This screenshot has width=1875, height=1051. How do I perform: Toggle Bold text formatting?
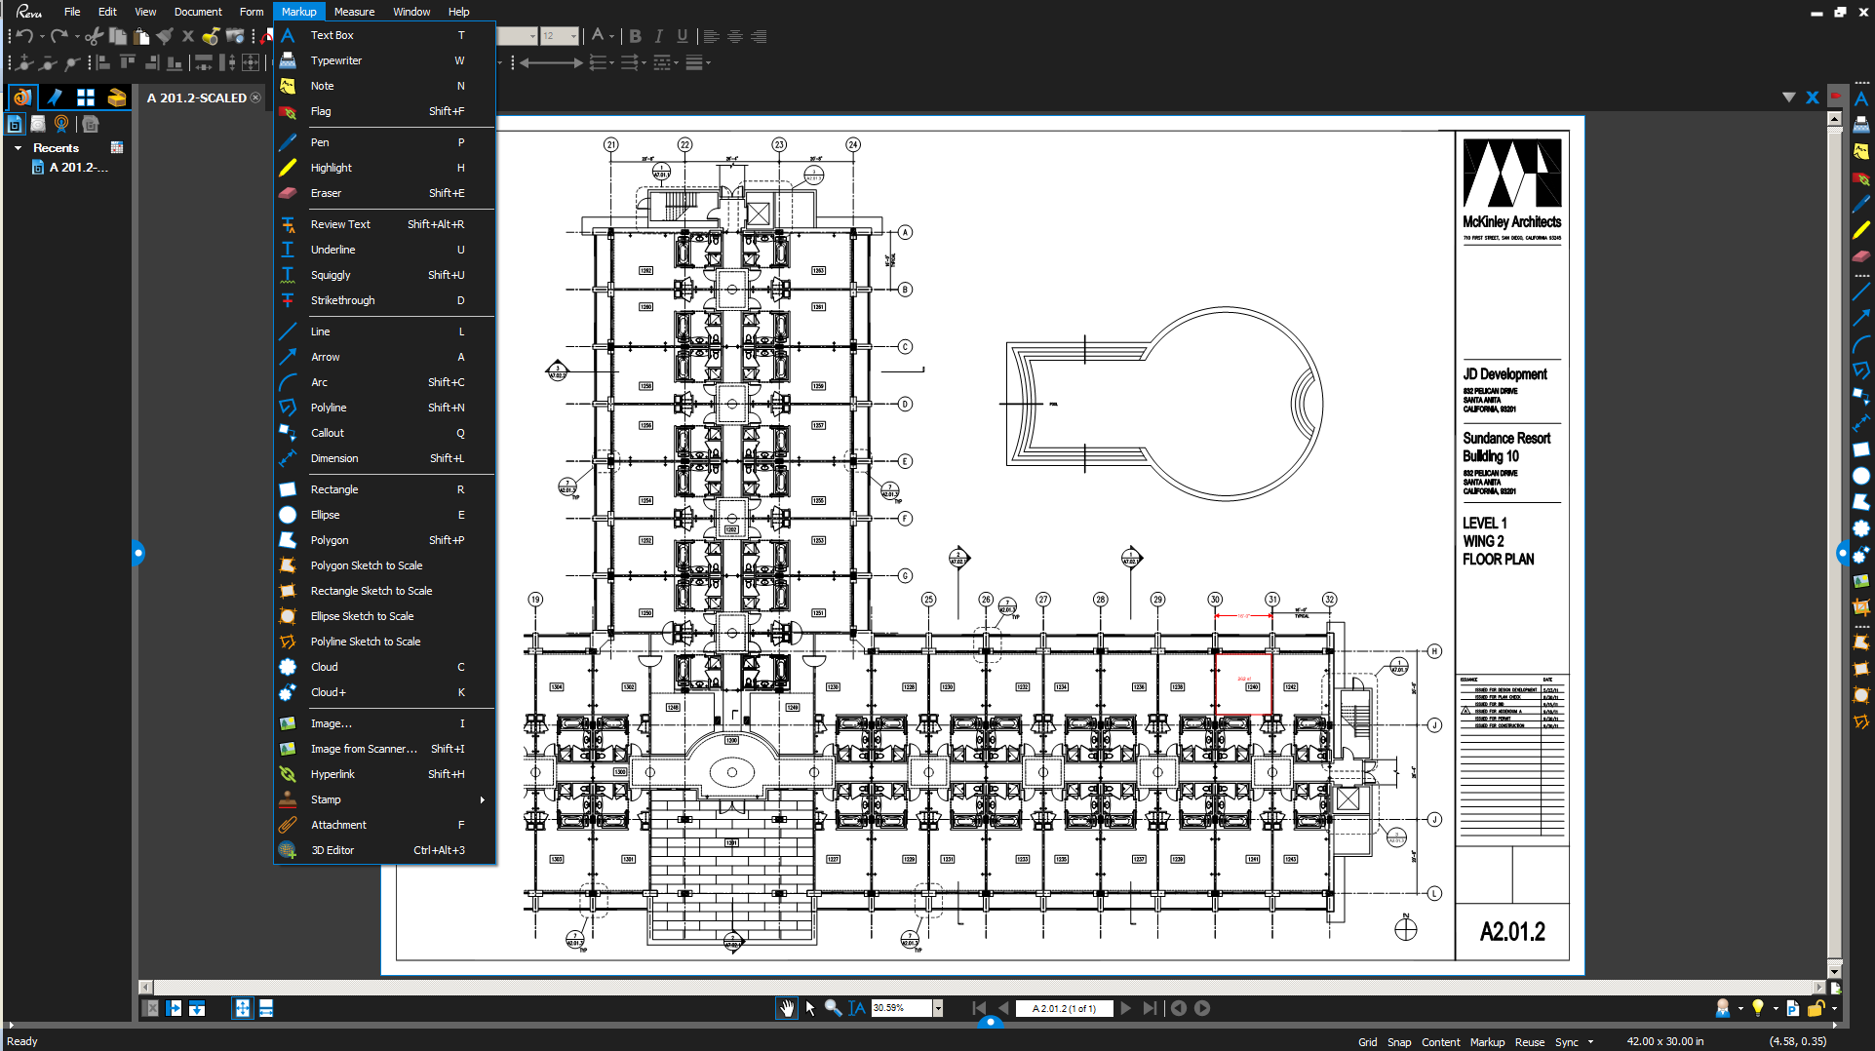(635, 36)
